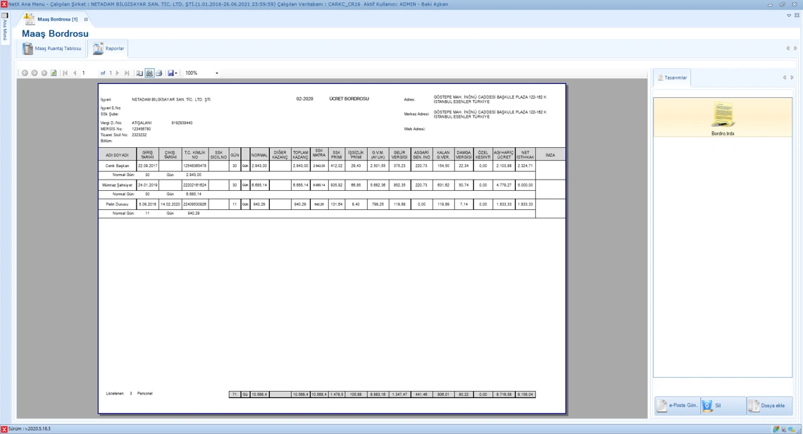Click the Dosya ekle button
This screenshot has height=434, width=803.
click(x=768, y=406)
